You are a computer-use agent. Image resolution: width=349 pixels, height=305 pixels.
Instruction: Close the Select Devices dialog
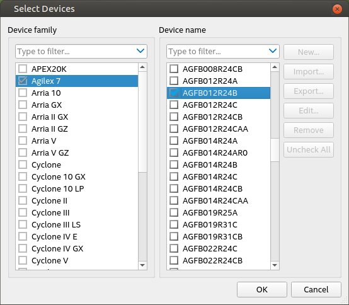337,9
